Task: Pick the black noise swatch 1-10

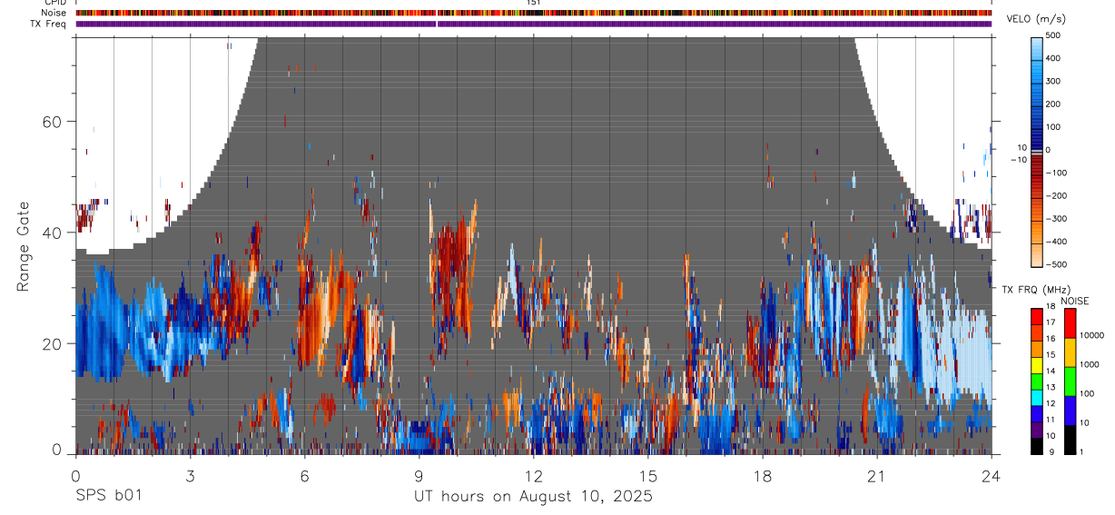Action: [1070, 438]
